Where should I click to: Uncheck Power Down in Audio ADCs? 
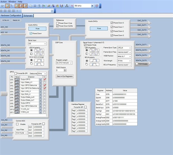[31, 34]
